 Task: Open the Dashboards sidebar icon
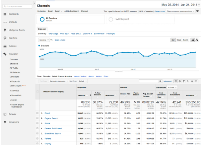6,14
